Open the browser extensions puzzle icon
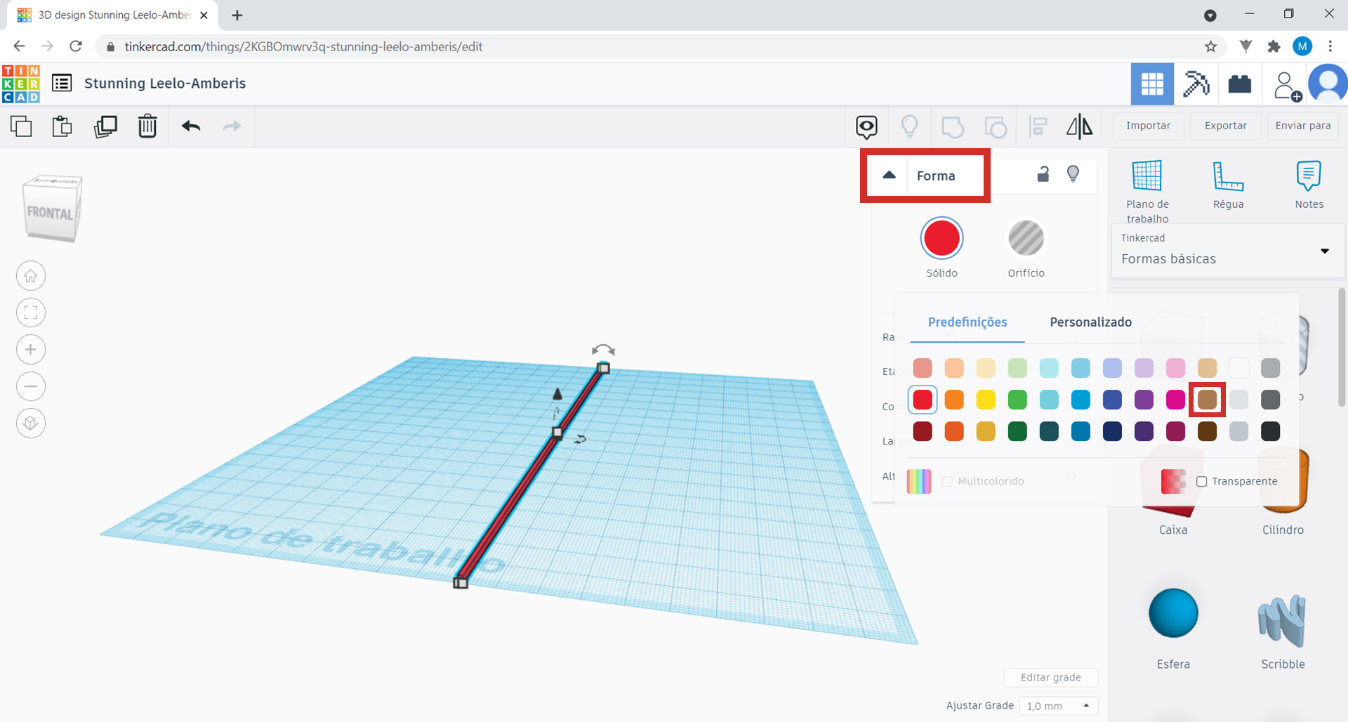Image resolution: width=1348 pixels, height=722 pixels. pos(1274,46)
